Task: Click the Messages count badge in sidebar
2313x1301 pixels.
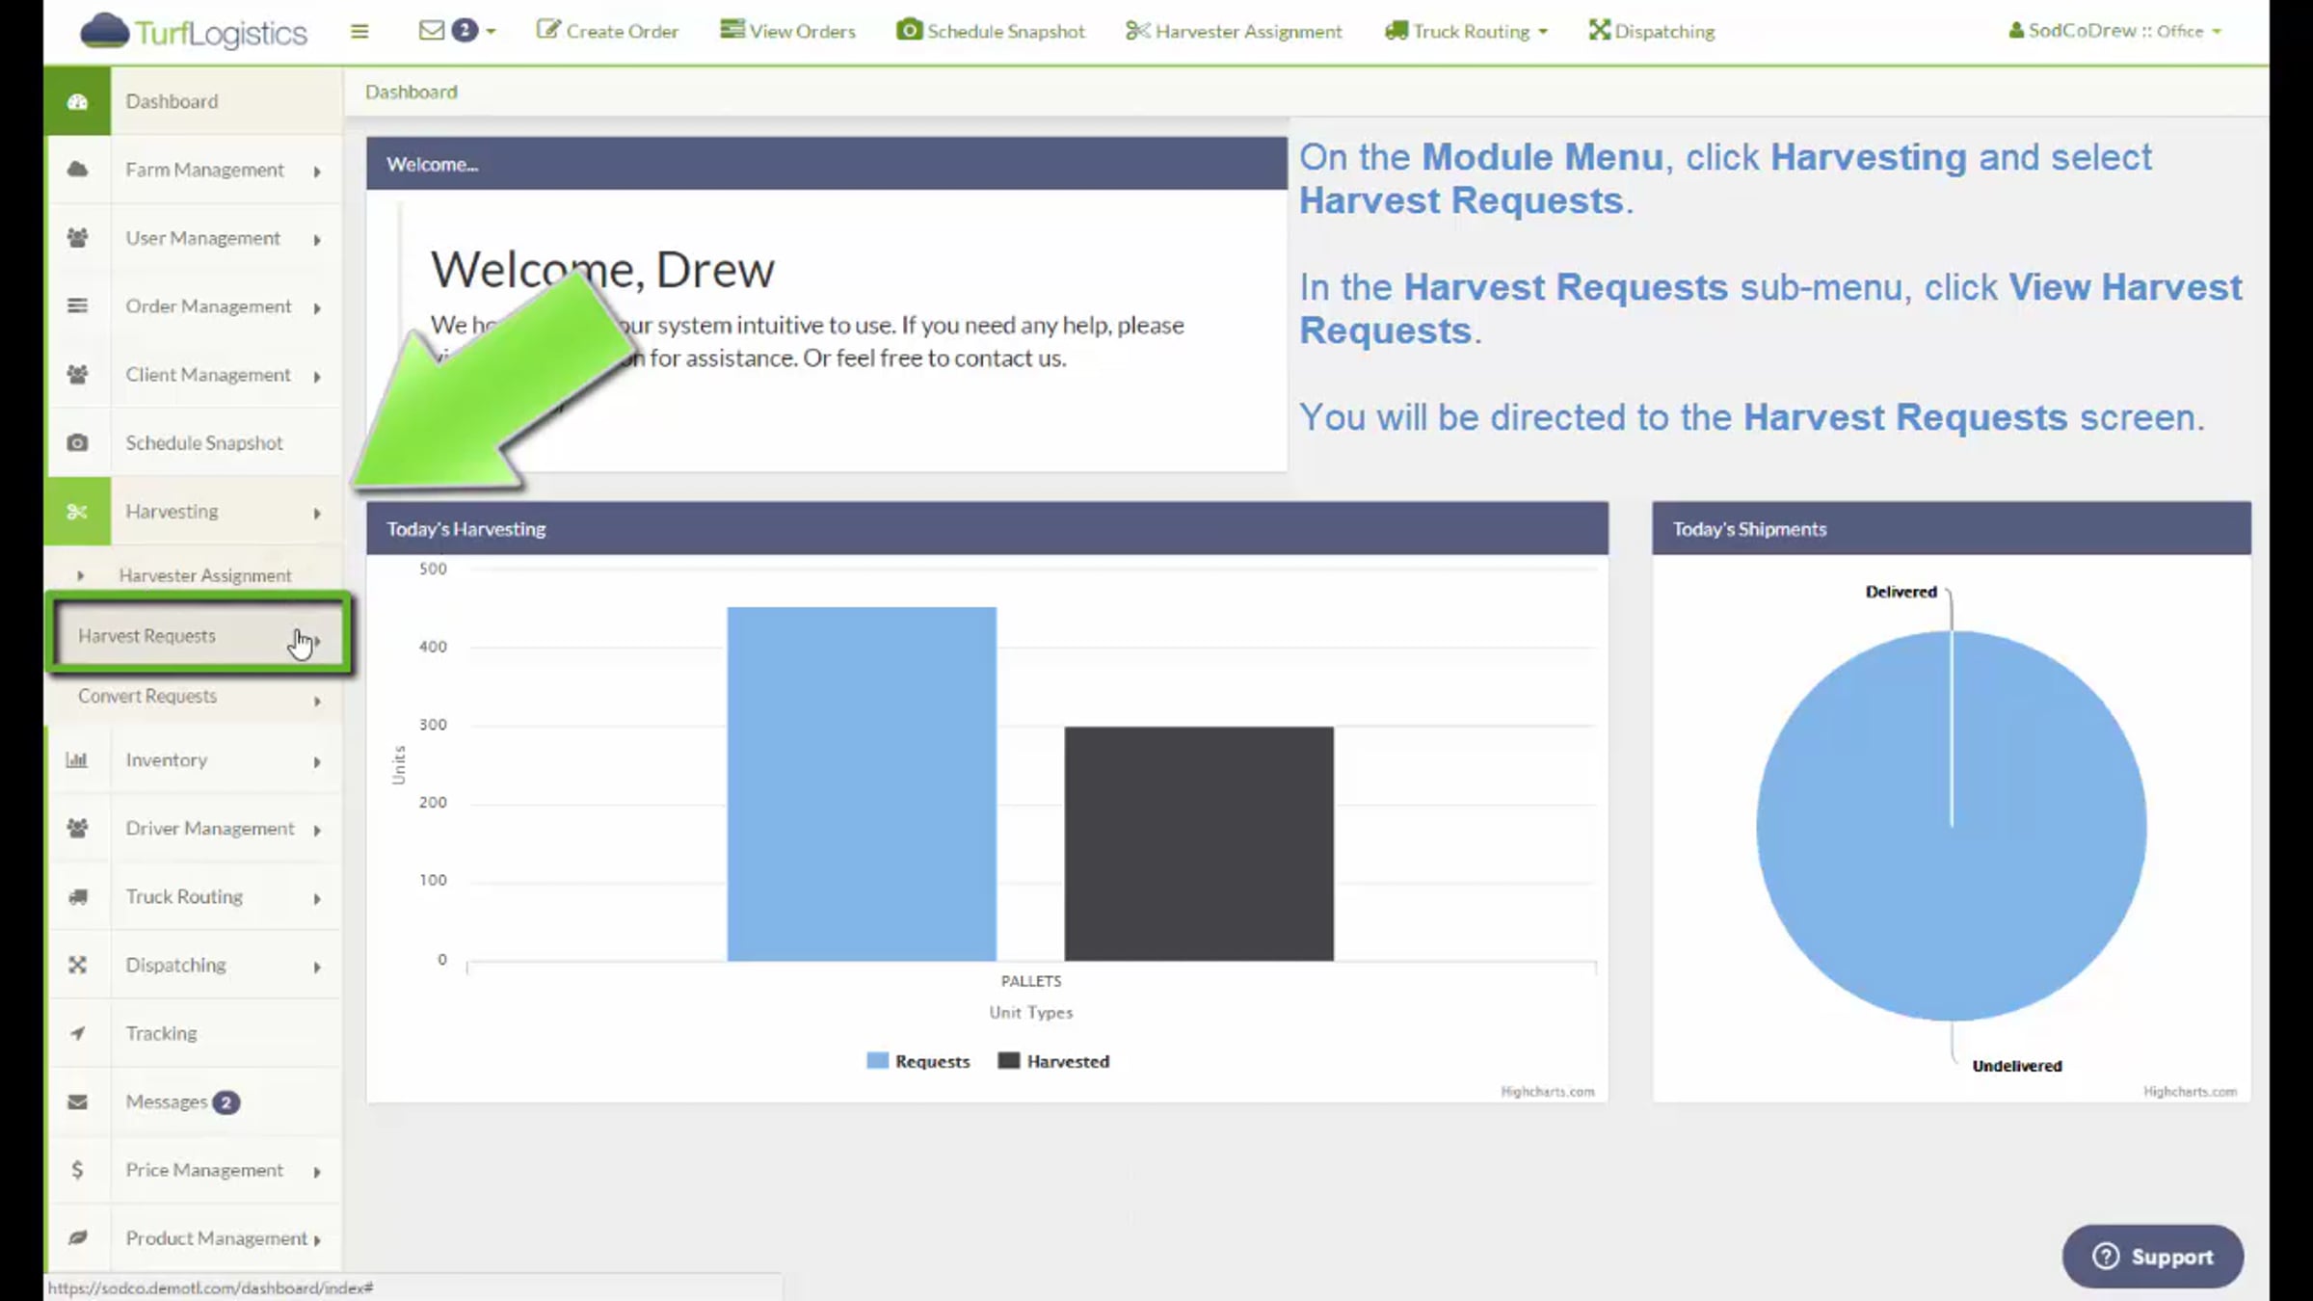Action: pos(226,1102)
